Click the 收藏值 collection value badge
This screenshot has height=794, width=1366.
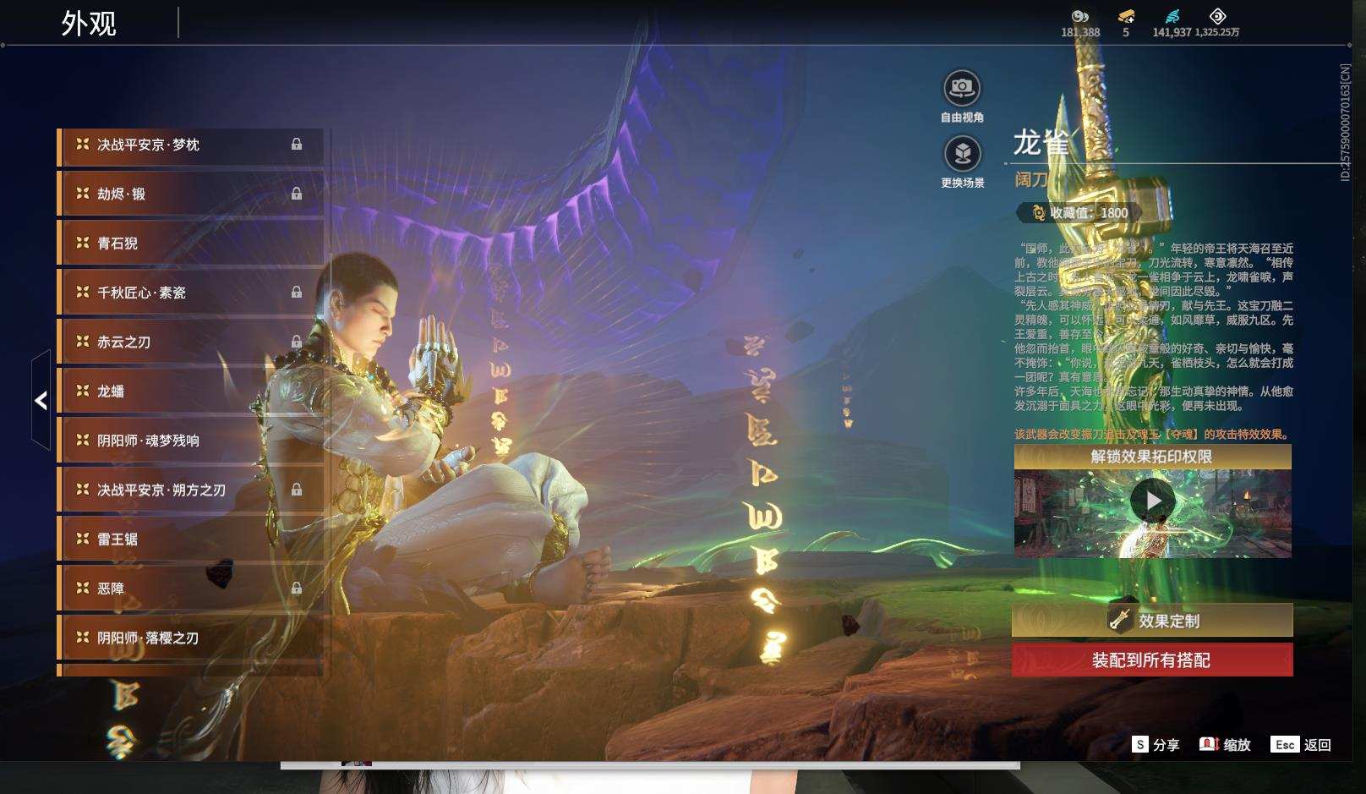point(1080,213)
